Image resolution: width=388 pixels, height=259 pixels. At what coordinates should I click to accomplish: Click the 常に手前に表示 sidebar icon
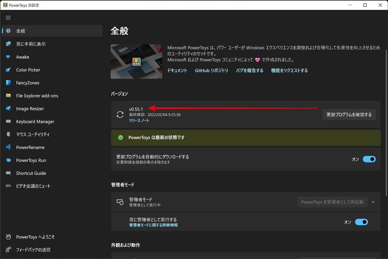pos(8,44)
